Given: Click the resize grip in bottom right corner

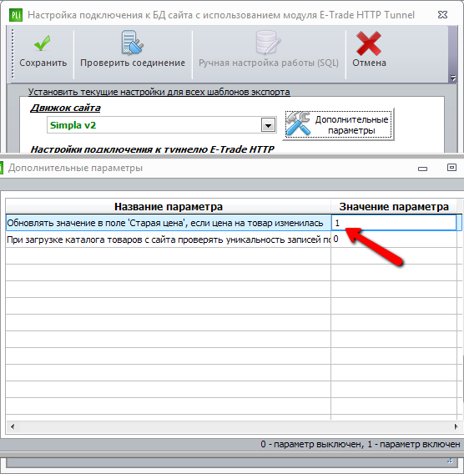Looking at the screenshot, I should pos(450,461).
